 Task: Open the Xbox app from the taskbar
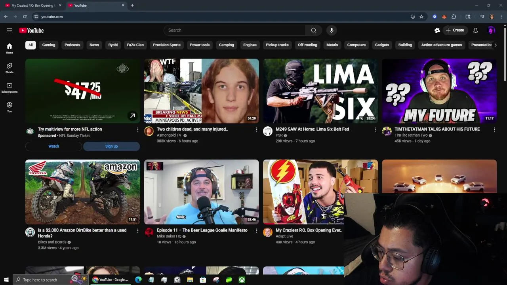click(x=242, y=280)
